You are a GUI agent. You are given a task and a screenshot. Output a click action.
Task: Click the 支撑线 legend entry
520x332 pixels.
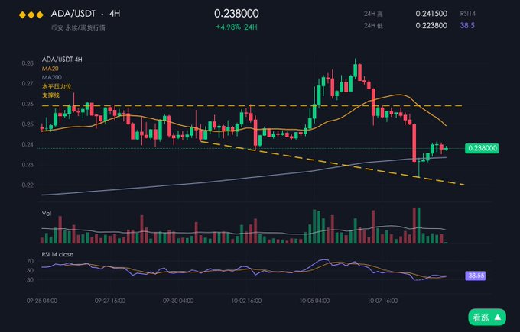pos(50,95)
